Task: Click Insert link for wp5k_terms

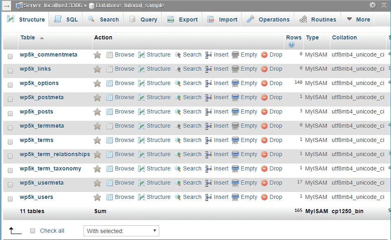Action: [x=221, y=140]
